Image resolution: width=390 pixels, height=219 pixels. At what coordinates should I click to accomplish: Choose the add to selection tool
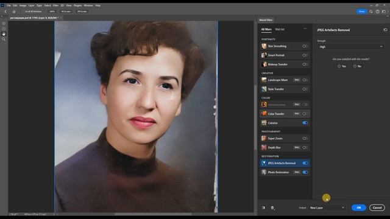click(4, 23)
